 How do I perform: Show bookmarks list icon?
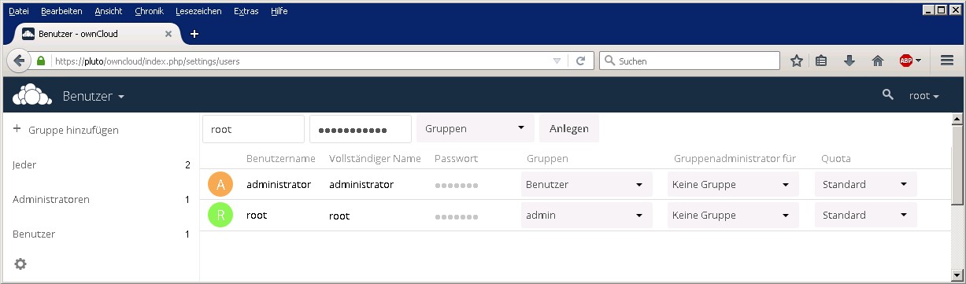tap(821, 61)
